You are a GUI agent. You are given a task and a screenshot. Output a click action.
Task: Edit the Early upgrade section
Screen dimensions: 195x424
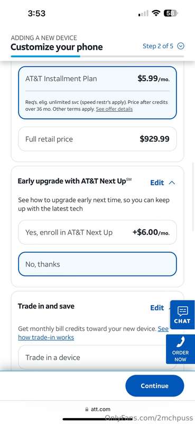[x=157, y=183]
